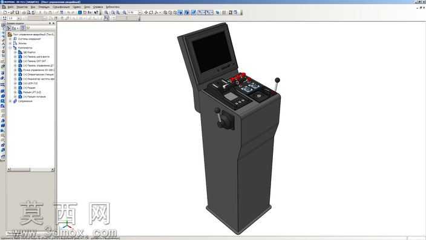Select root assembly node in model tree

(33, 35)
